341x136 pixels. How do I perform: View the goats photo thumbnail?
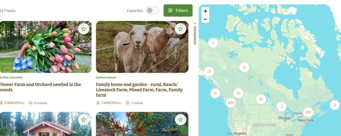[x=142, y=47]
